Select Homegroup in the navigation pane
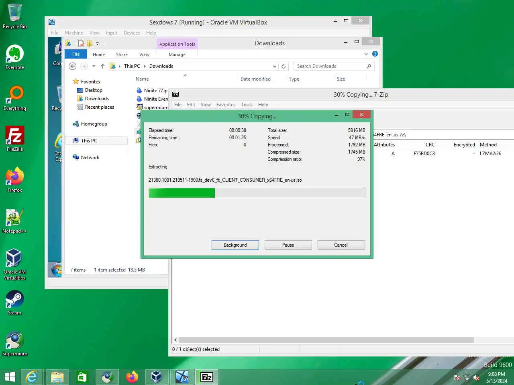The image size is (514, 385). (94, 124)
